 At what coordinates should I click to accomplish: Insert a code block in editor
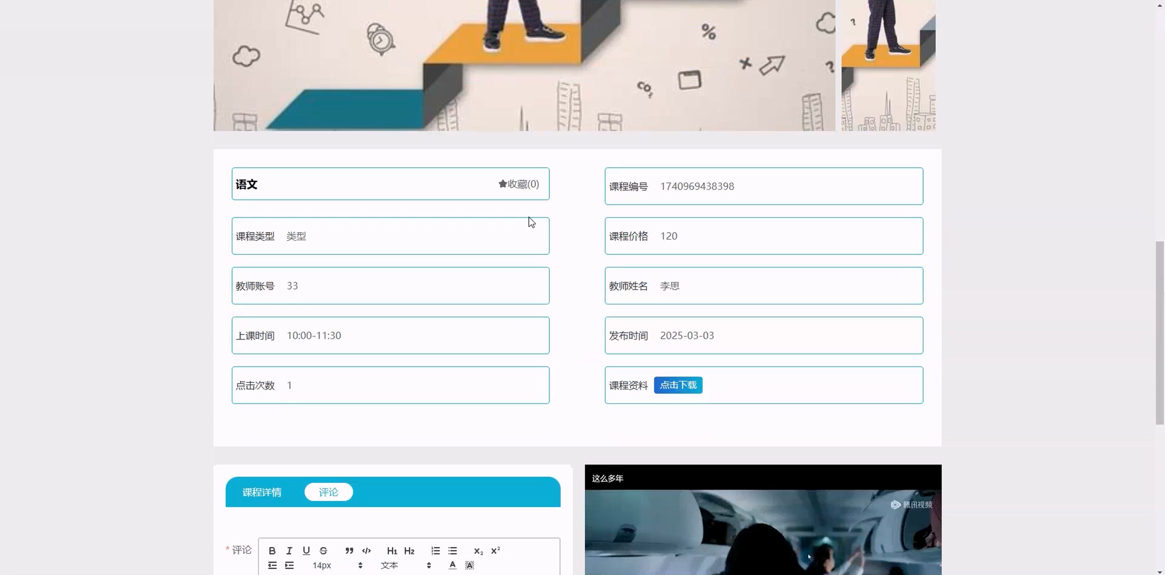pyautogui.click(x=366, y=551)
